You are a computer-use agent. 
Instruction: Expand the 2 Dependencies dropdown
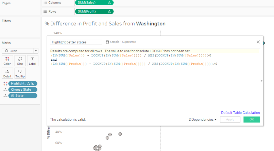pyautogui.click(x=203, y=120)
